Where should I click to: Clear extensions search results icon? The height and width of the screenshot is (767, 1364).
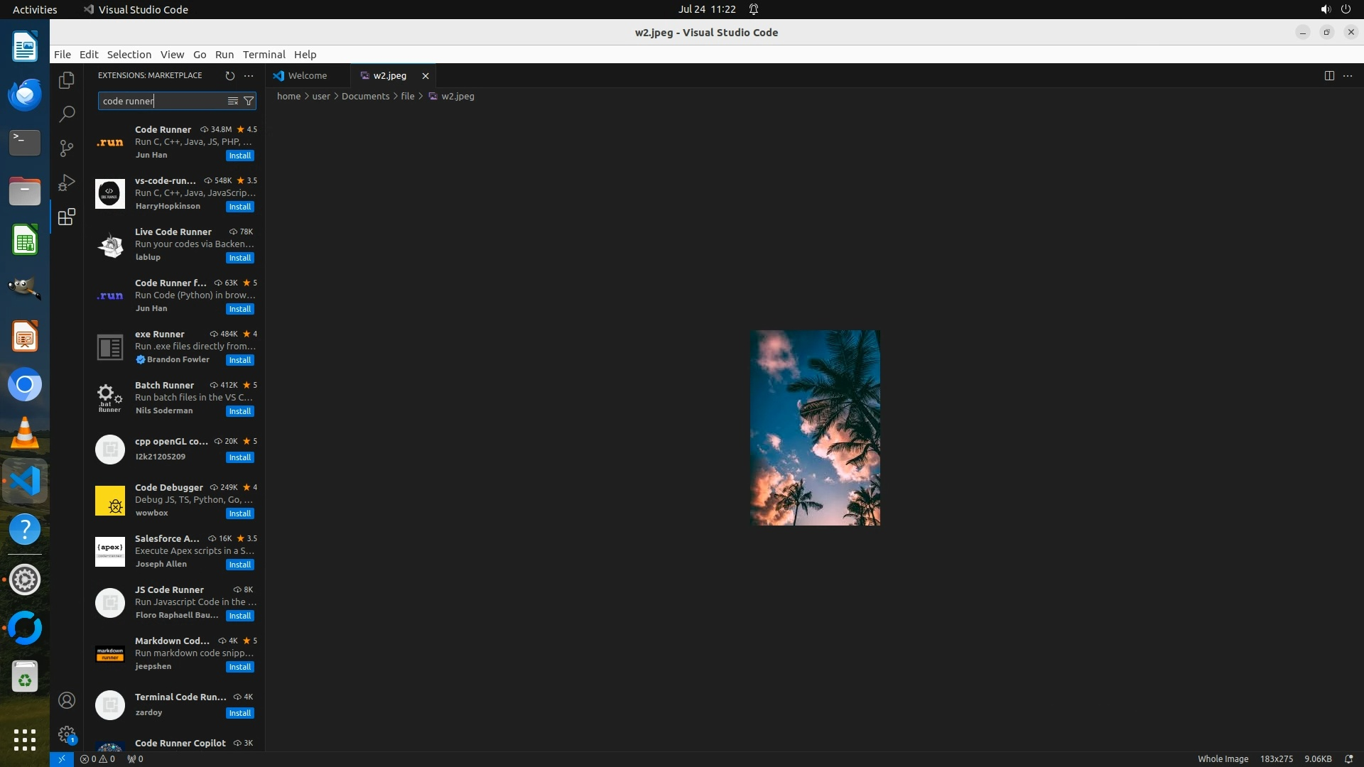(232, 101)
